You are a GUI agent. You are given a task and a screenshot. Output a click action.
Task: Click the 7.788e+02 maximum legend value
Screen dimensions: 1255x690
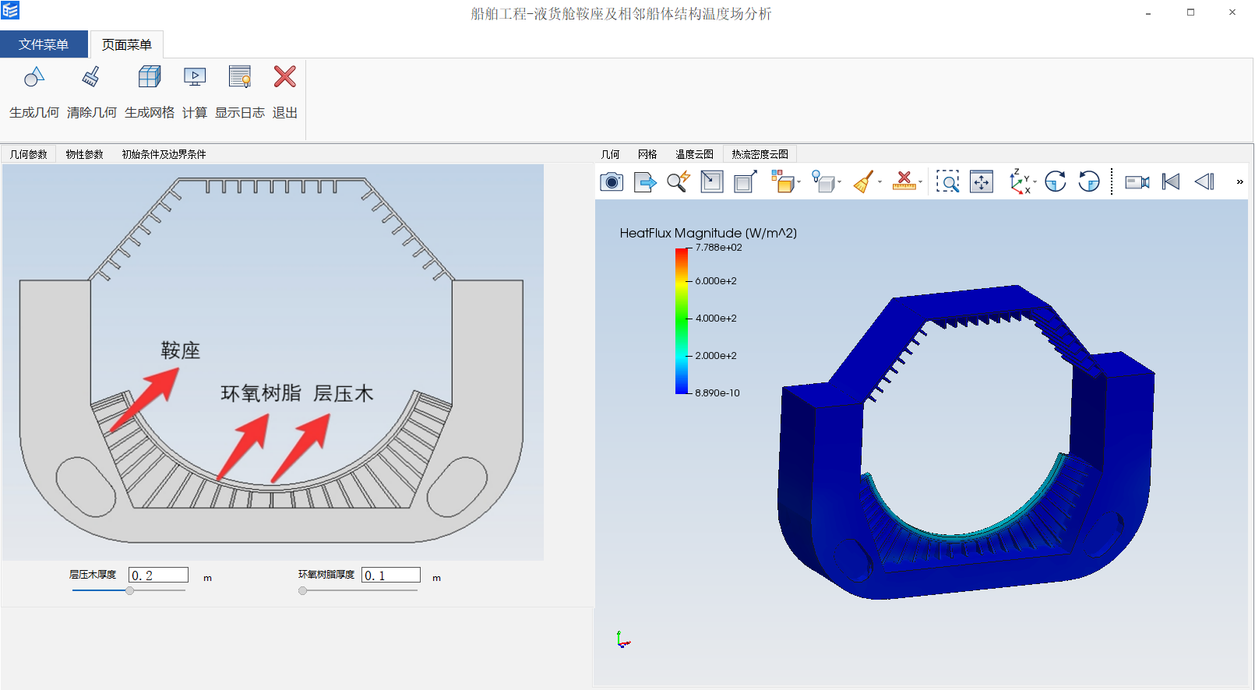pos(718,248)
